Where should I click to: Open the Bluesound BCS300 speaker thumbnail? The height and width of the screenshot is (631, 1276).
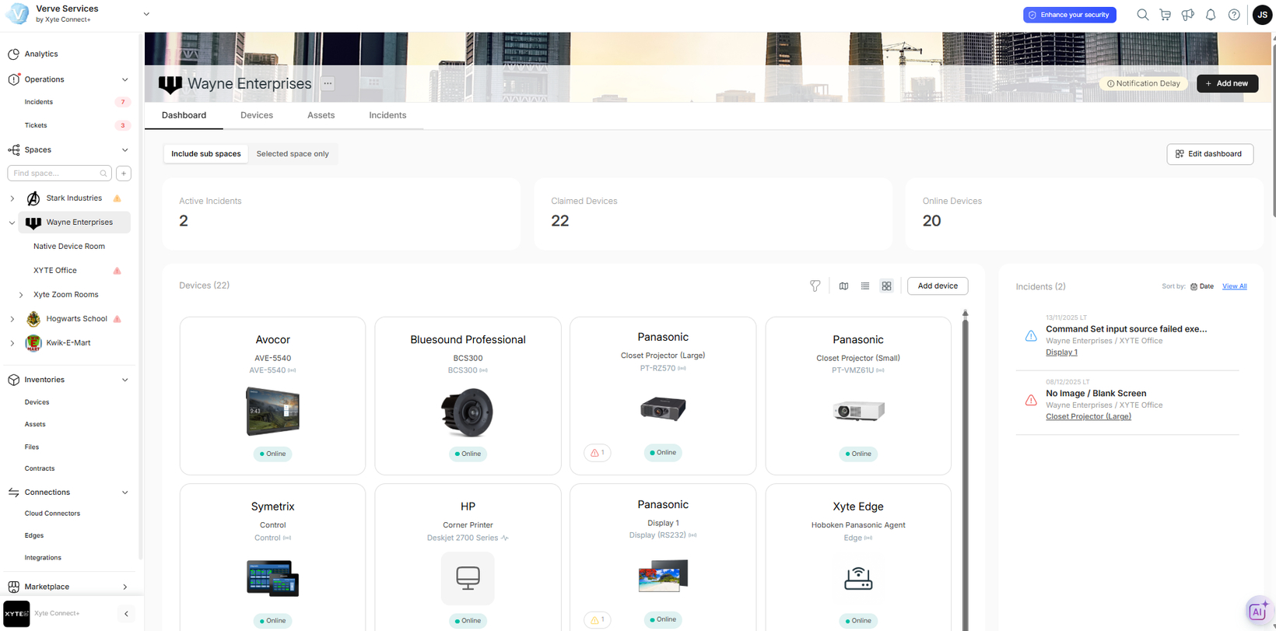pos(468,412)
